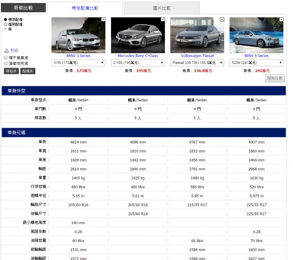Click the 2840 mm wheelbase value
Image resolution: width=293 pixels, height=260 pixels.
[x=138, y=169]
